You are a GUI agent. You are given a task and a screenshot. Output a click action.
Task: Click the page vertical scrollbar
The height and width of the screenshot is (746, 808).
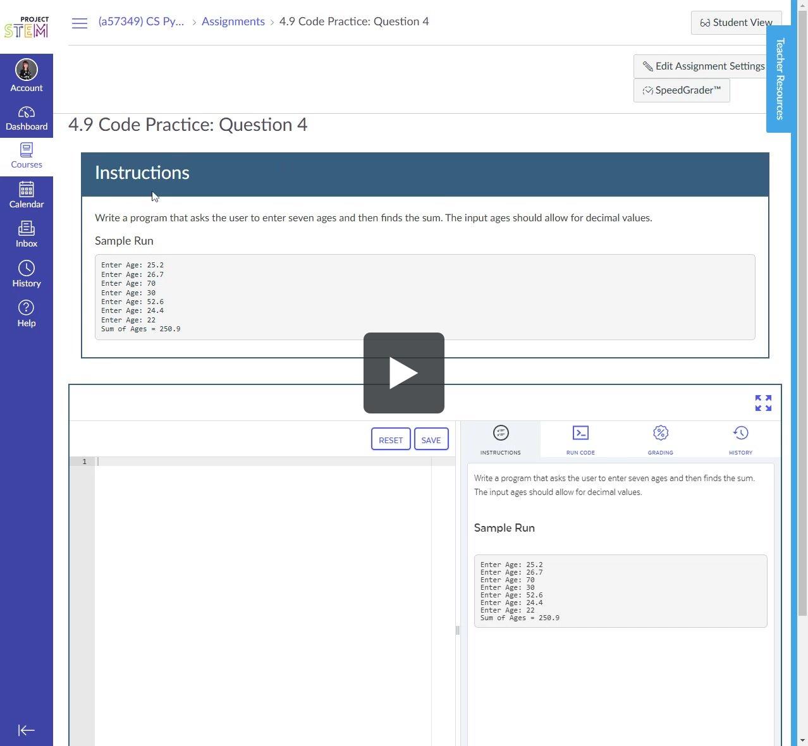[x=802, y=313]
